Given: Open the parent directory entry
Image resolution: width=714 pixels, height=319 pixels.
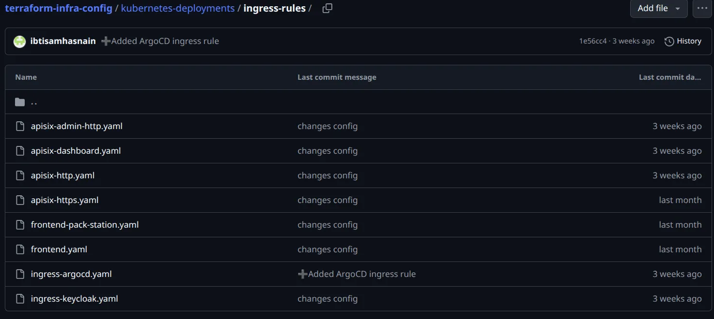Looking at the screenshot, I should pyautogui.click(x=34, y=102).
